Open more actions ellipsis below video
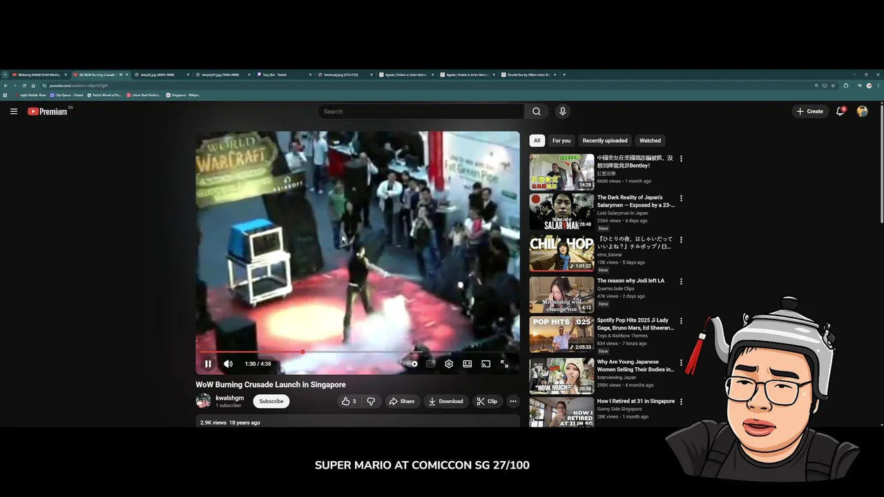Viewport: 884px width, 497px height. [513, 401]
